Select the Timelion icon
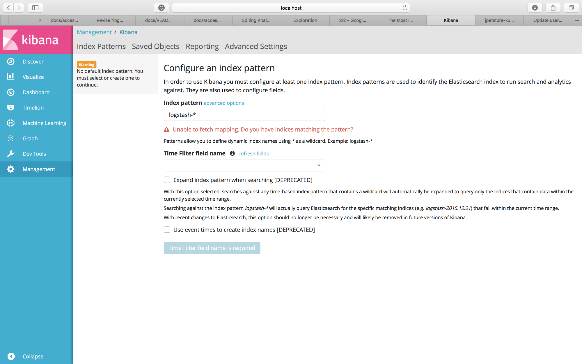 click(11, 108)
